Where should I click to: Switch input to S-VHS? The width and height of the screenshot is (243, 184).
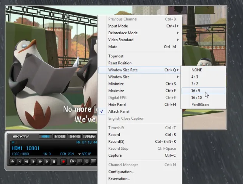click(x=74, y=137)
